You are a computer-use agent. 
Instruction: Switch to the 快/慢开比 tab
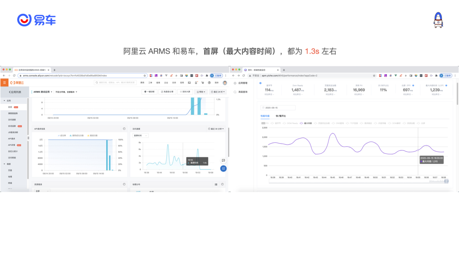click(281, 116)
